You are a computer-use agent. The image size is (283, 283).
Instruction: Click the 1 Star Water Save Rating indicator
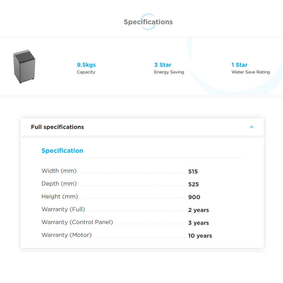[x=250, y=68]
